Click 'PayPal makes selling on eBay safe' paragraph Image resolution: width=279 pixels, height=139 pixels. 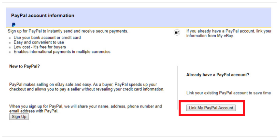(87, 87)
